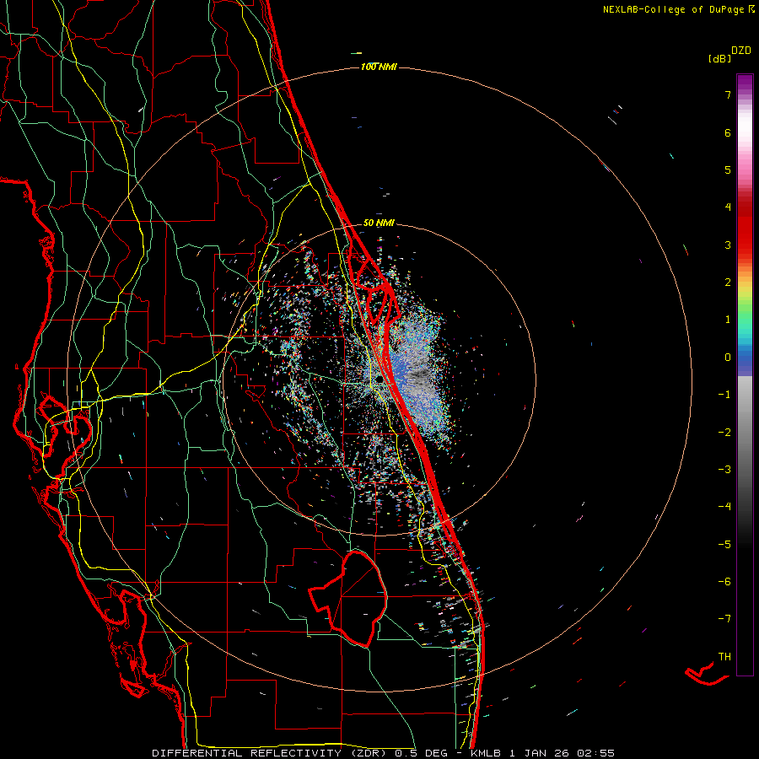Image resolution: width=759 pixels, height=759 pixels.
Task: Click the TH label on the color scale
Action: (x=724, y=656)
